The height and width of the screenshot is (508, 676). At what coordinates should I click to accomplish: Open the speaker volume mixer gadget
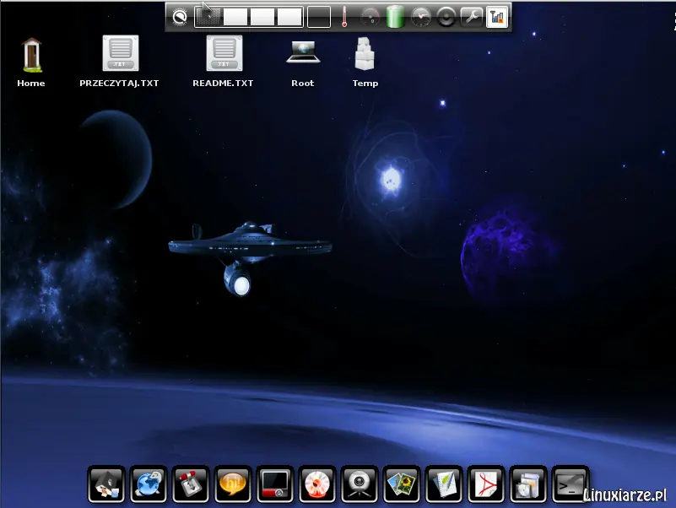click(446, 17)
